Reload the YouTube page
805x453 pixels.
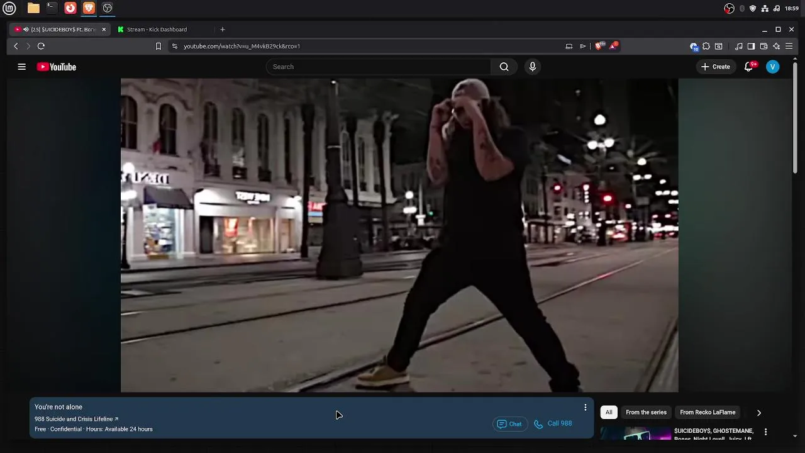pos(41,46)
